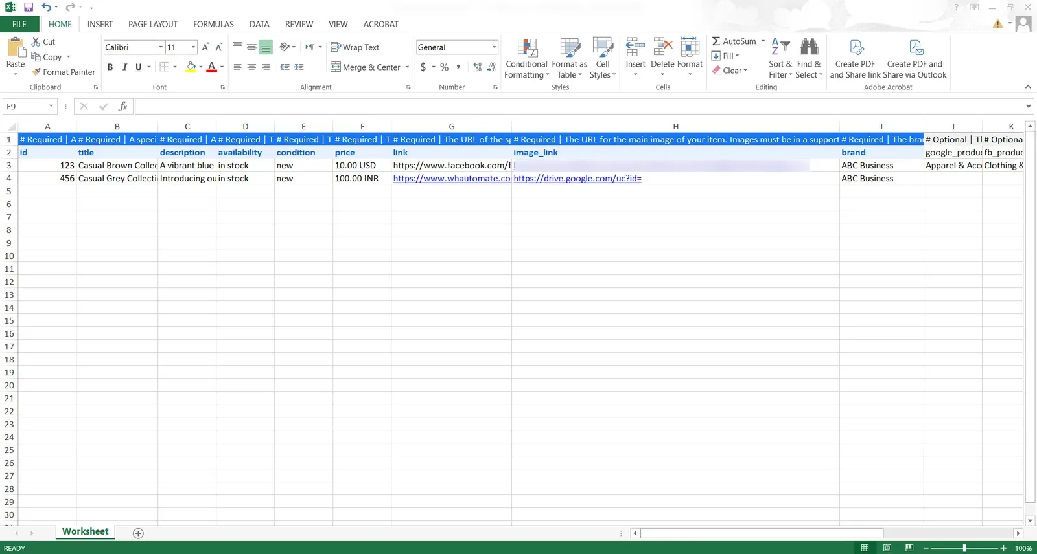Click the Center align icon
The image size is (1037, 554).
[x=251, y=67]
